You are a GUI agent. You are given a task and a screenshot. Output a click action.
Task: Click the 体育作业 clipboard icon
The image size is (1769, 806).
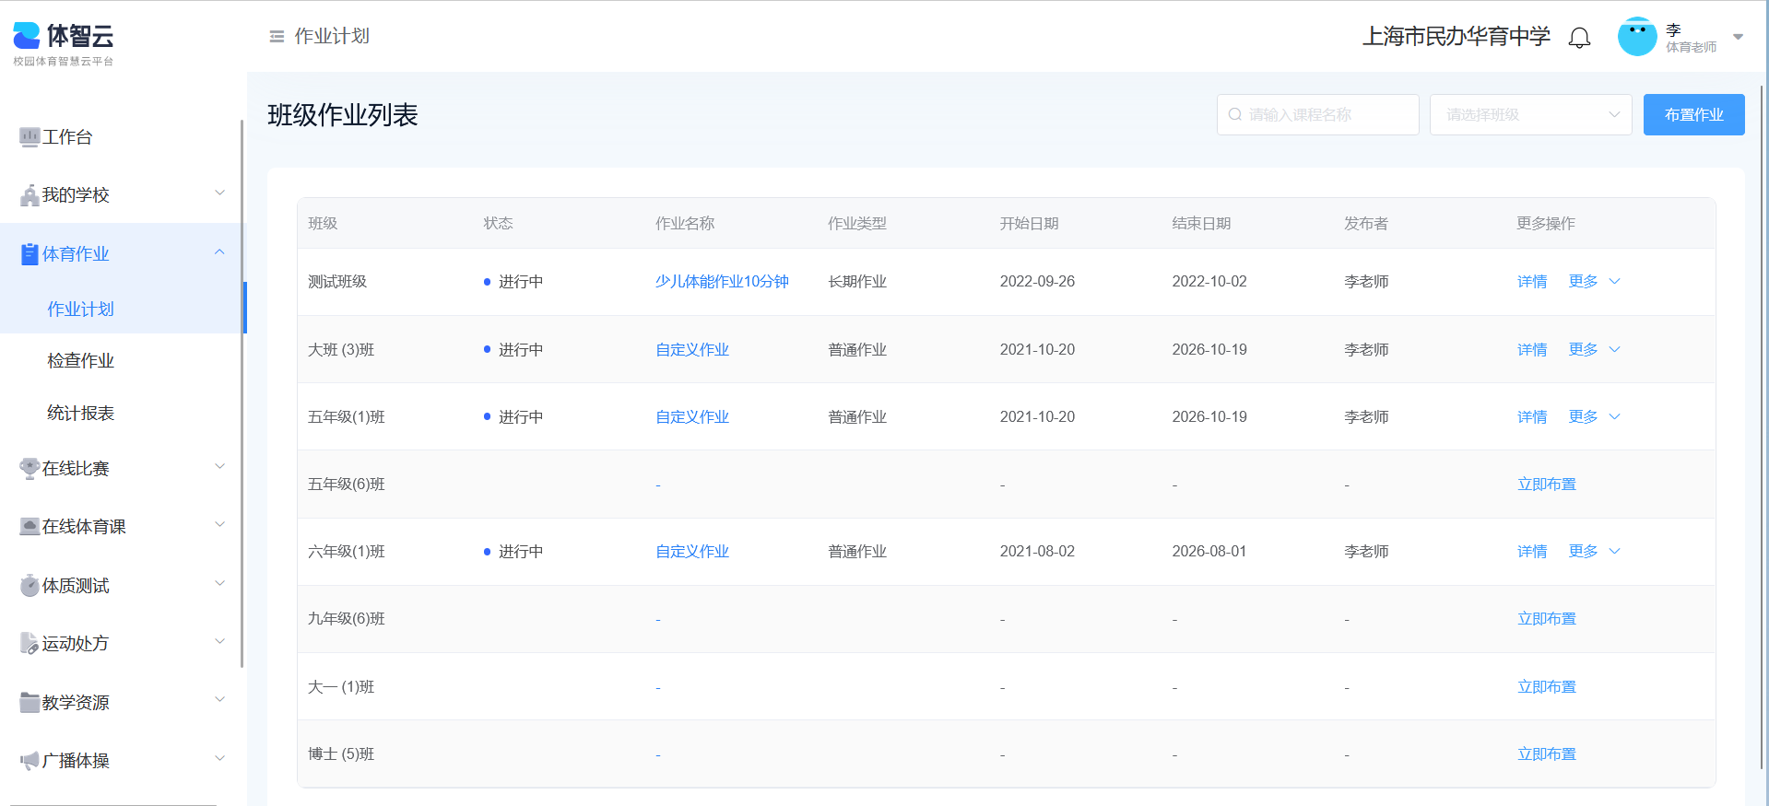pyautogui.click(x=29, y=254)
